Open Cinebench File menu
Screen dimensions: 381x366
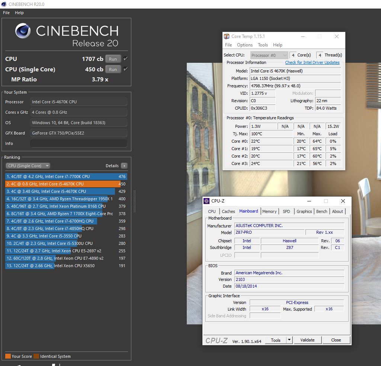pos(6,13)
